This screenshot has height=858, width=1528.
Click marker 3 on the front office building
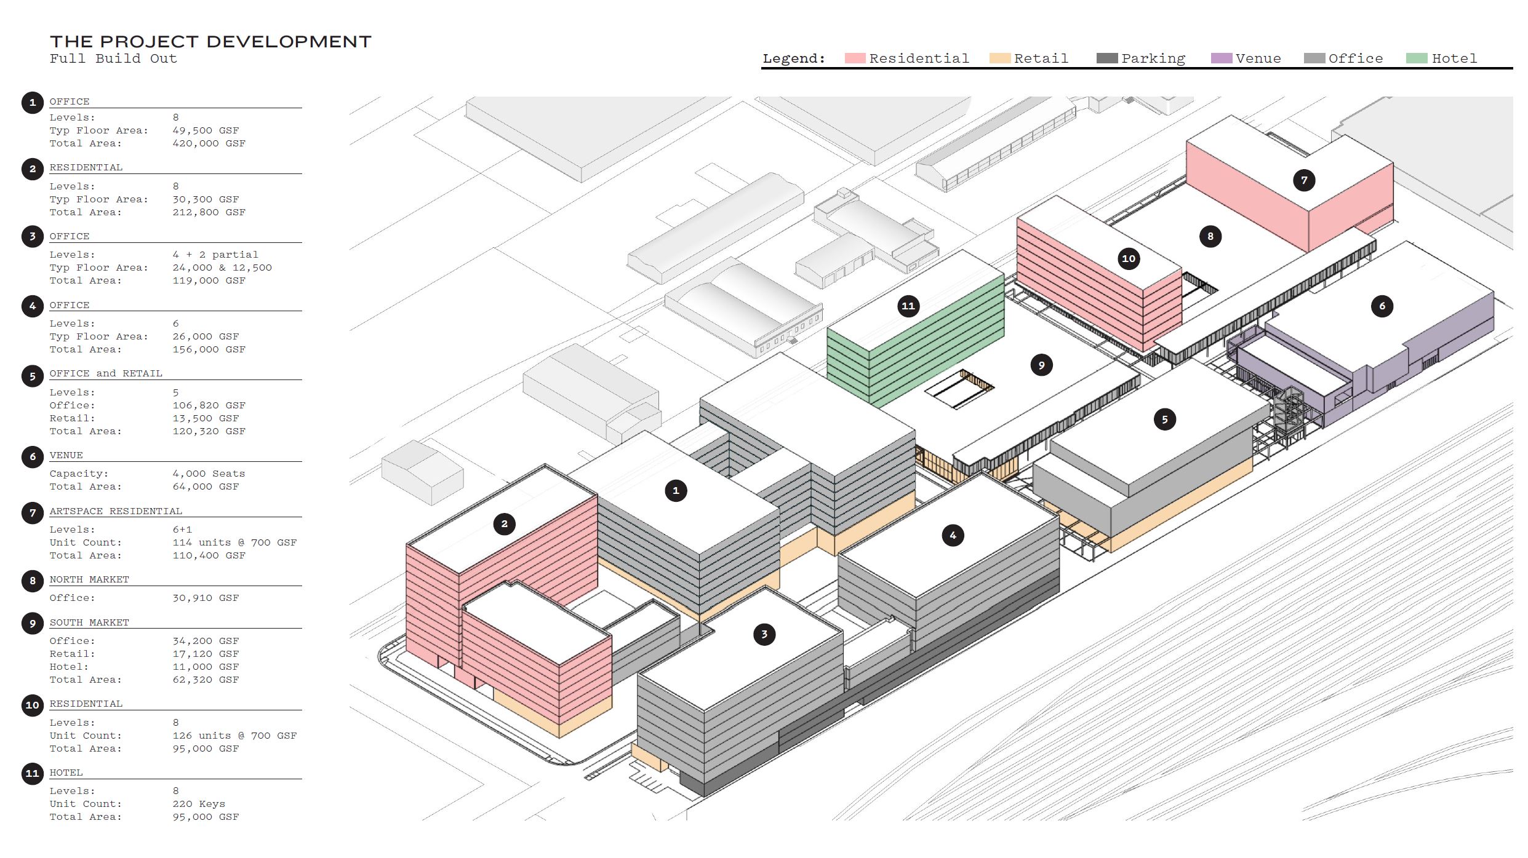point(764,634)
